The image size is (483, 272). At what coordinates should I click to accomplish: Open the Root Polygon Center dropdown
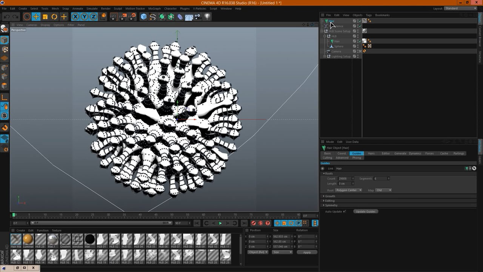point(349,190)
